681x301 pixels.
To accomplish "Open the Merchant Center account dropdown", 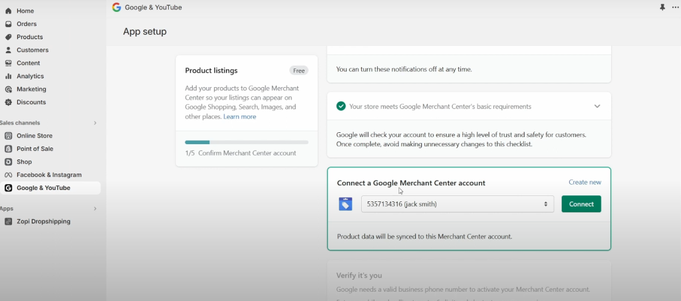I will pyautogui.click(x=457, y=204).
